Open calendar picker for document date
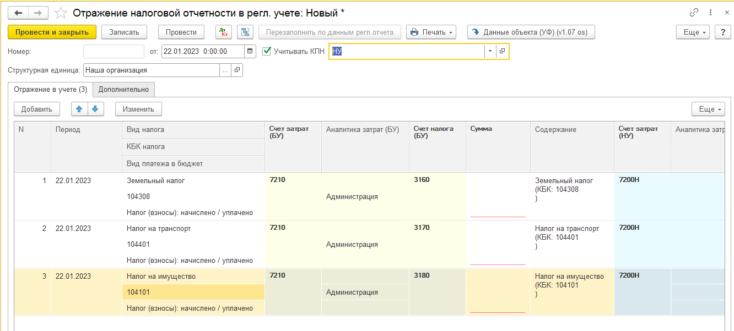This screenshot has width=734, height=331. [251, 51]
